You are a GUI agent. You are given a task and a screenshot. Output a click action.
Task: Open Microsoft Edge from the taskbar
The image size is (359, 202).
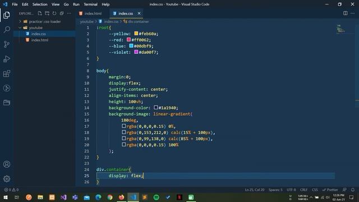98,197
